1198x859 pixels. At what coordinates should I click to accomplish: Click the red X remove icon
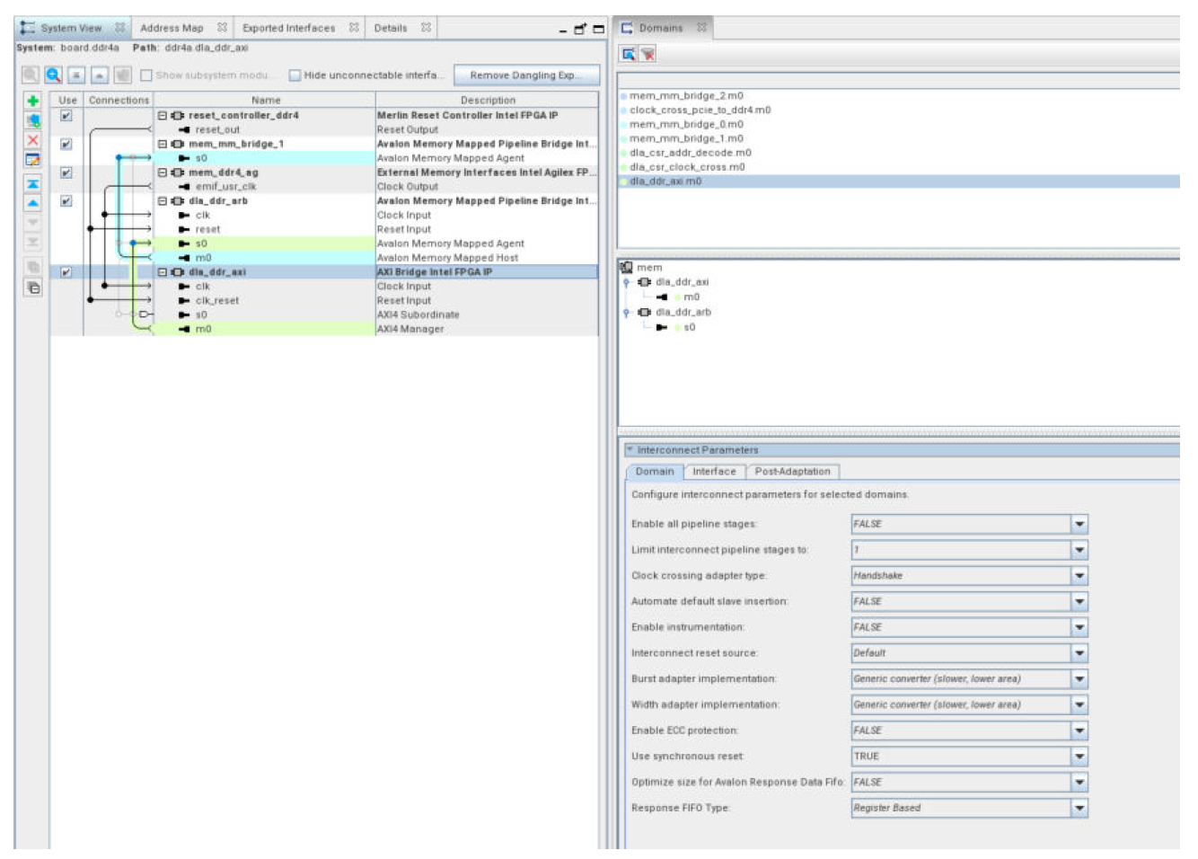(x=33, y=140)
